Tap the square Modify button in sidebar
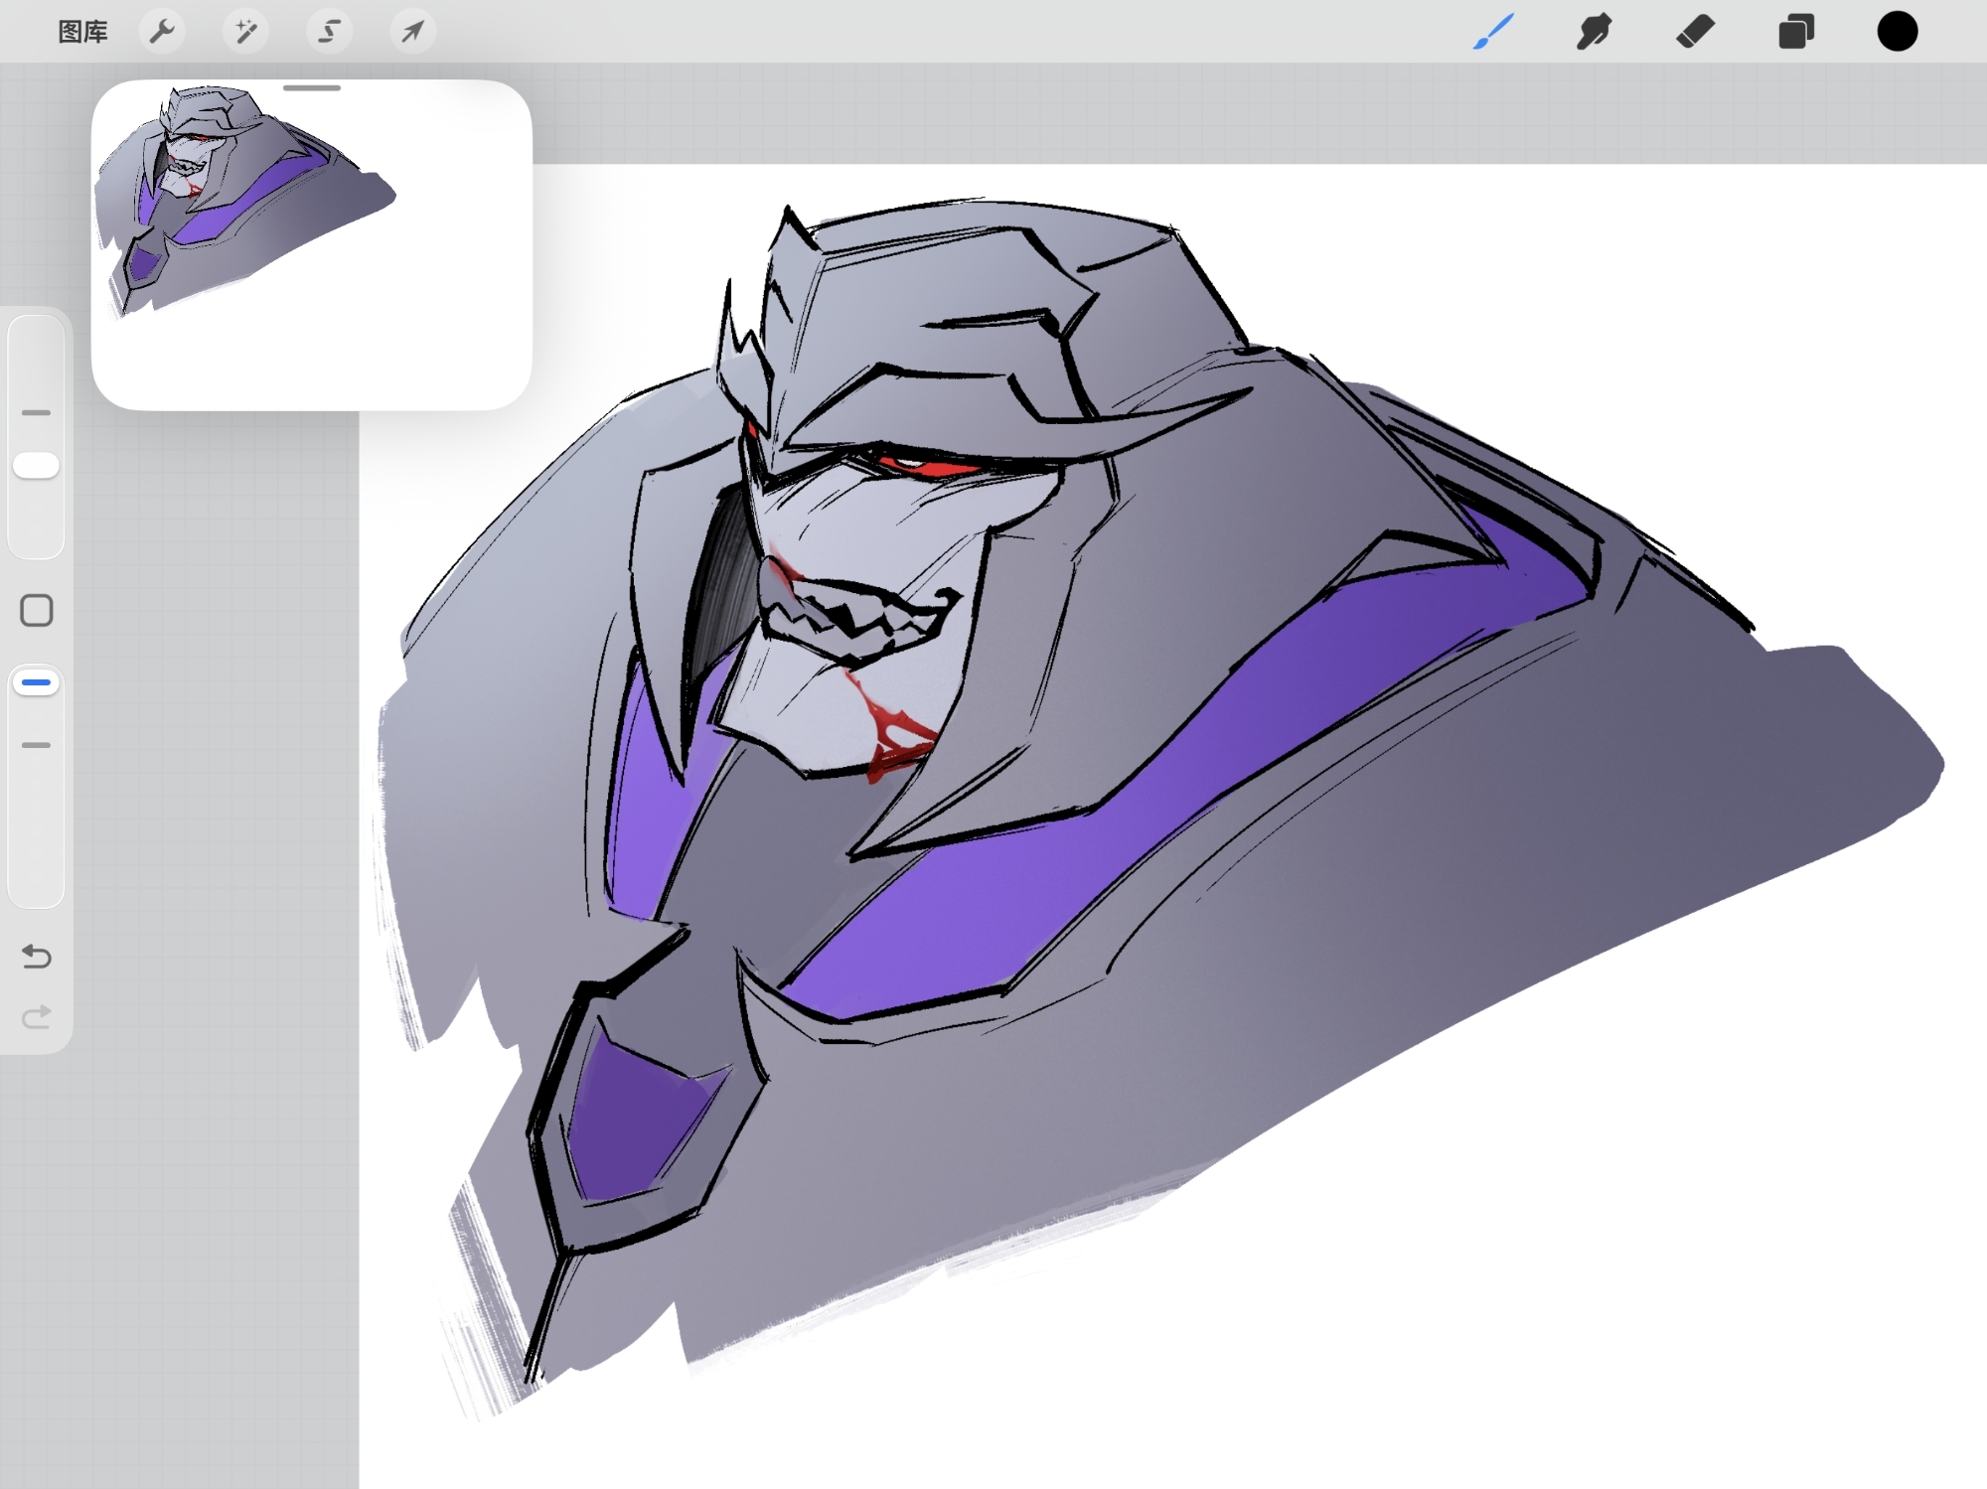This screenshot has width=1987, height=1489. pyautogui.click(x=37, y=610)
